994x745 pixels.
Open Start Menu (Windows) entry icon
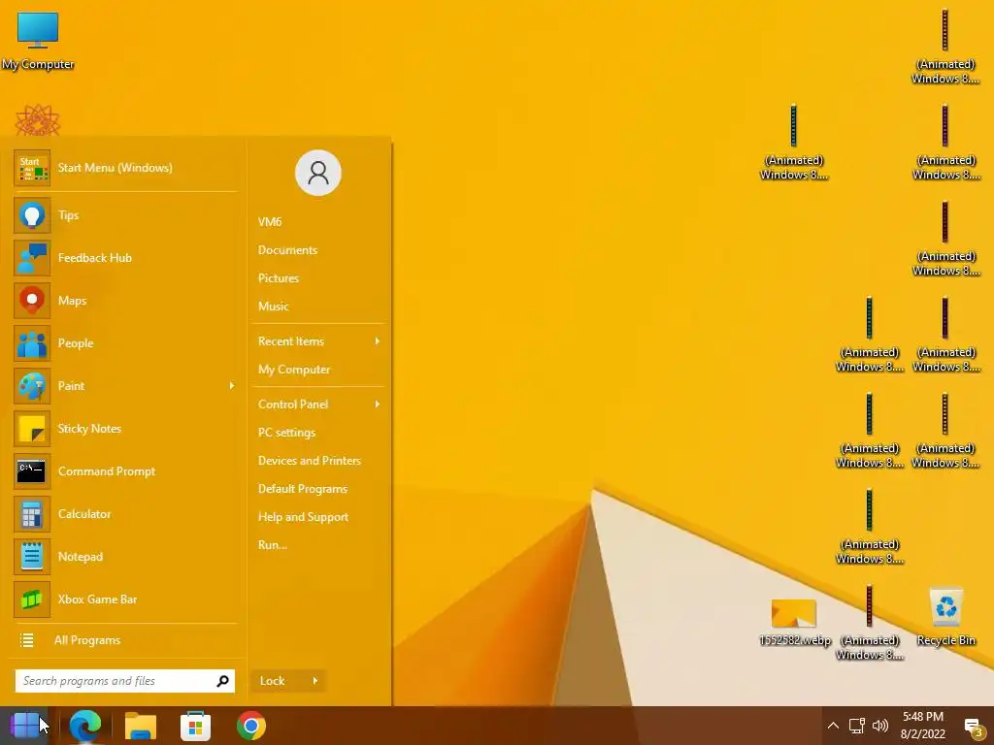(x=32, y=168)
